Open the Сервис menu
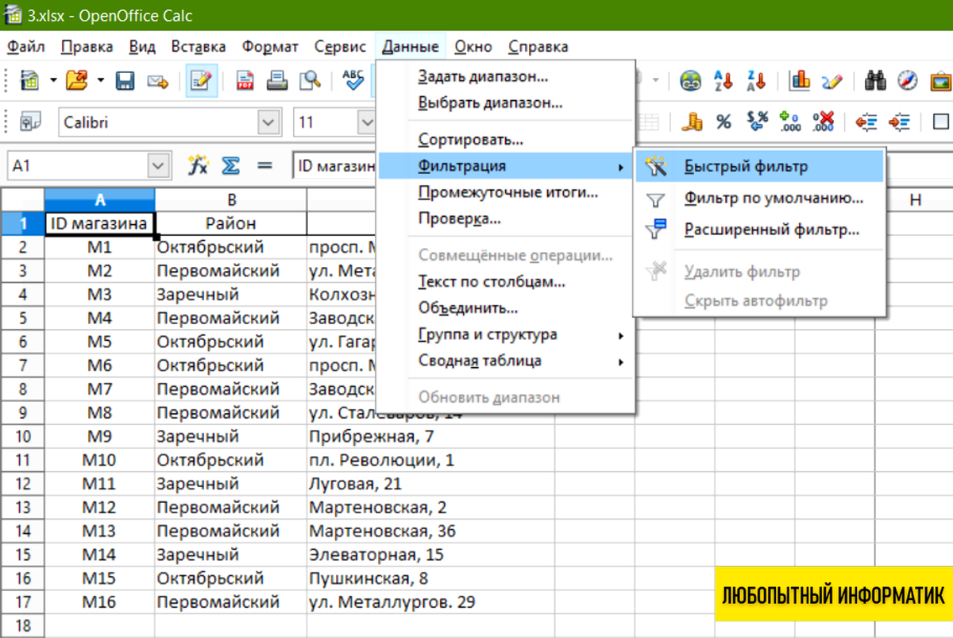953x638 pixels. point(340,47)
